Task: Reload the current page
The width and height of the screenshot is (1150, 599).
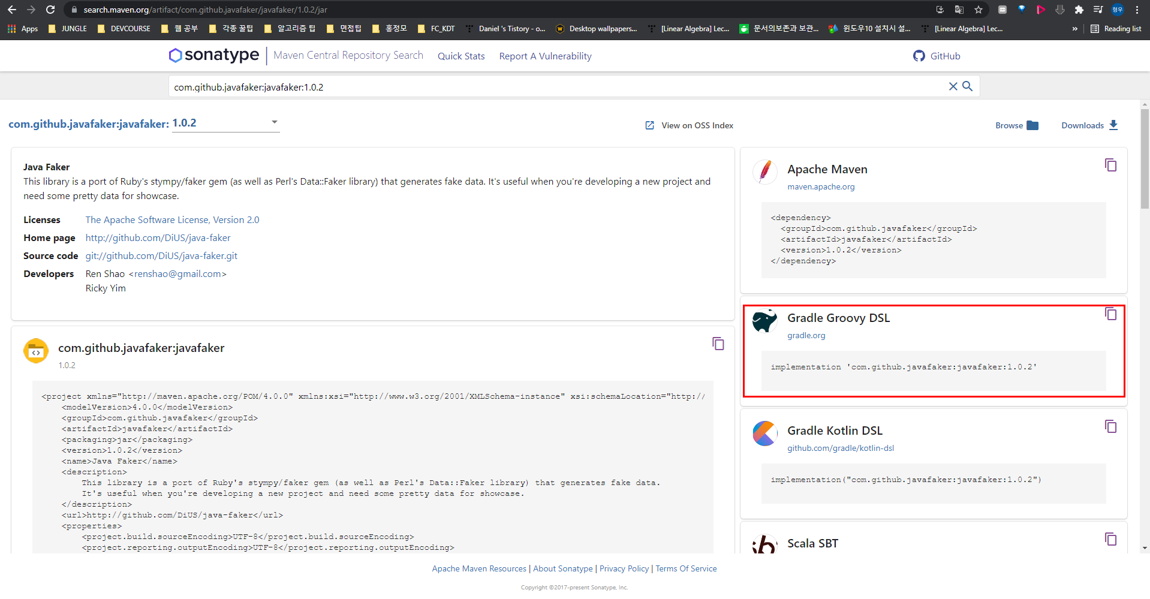Action: coord(50,10)
